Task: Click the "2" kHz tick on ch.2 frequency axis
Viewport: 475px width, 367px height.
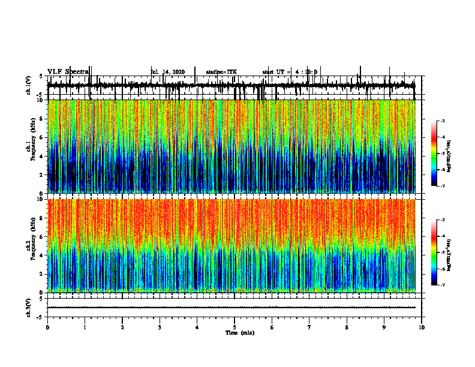Action: [41, 274]
